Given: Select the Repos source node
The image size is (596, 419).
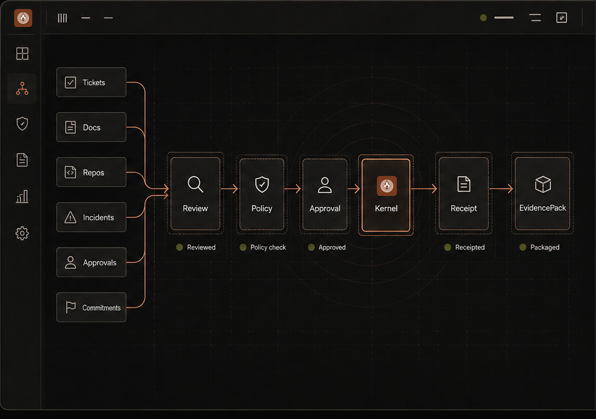Looking at the screenshot, I should click(x=91, y=172).
